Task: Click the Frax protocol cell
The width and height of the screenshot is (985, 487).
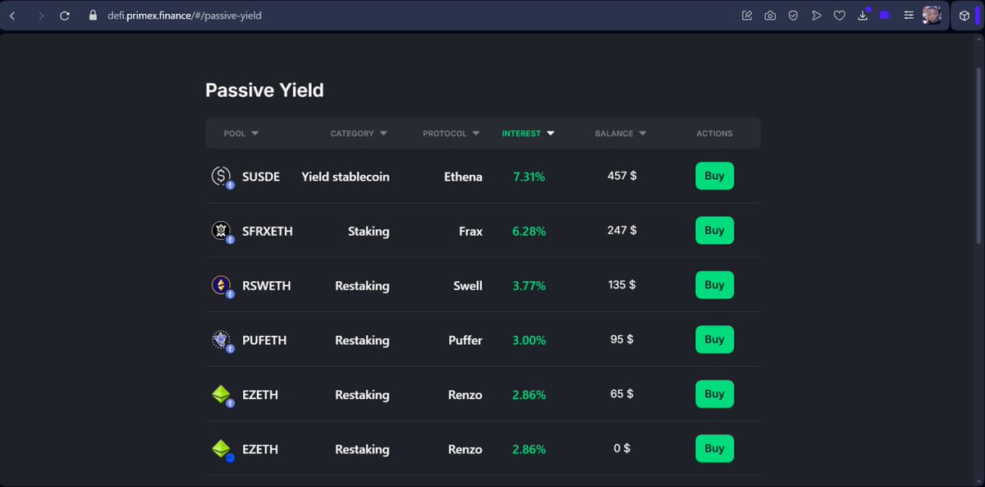Action: pos(470,232)
